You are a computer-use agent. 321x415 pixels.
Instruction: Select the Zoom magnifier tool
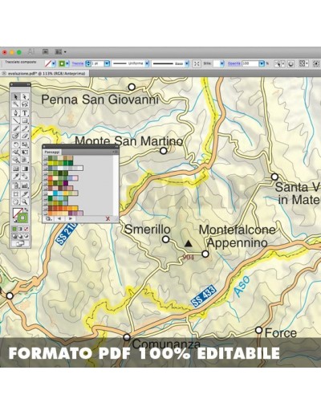pyautogui.click(x=25, y=201)
